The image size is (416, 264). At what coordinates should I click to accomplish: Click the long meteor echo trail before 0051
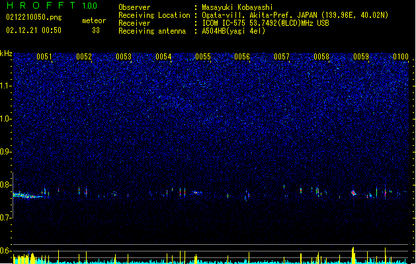coord(28,195)
